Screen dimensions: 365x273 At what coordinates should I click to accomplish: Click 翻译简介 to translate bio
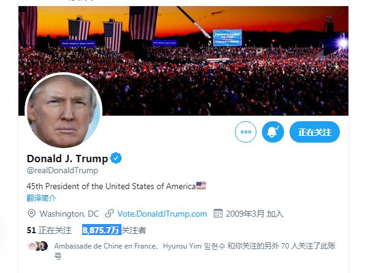(41, 198)
